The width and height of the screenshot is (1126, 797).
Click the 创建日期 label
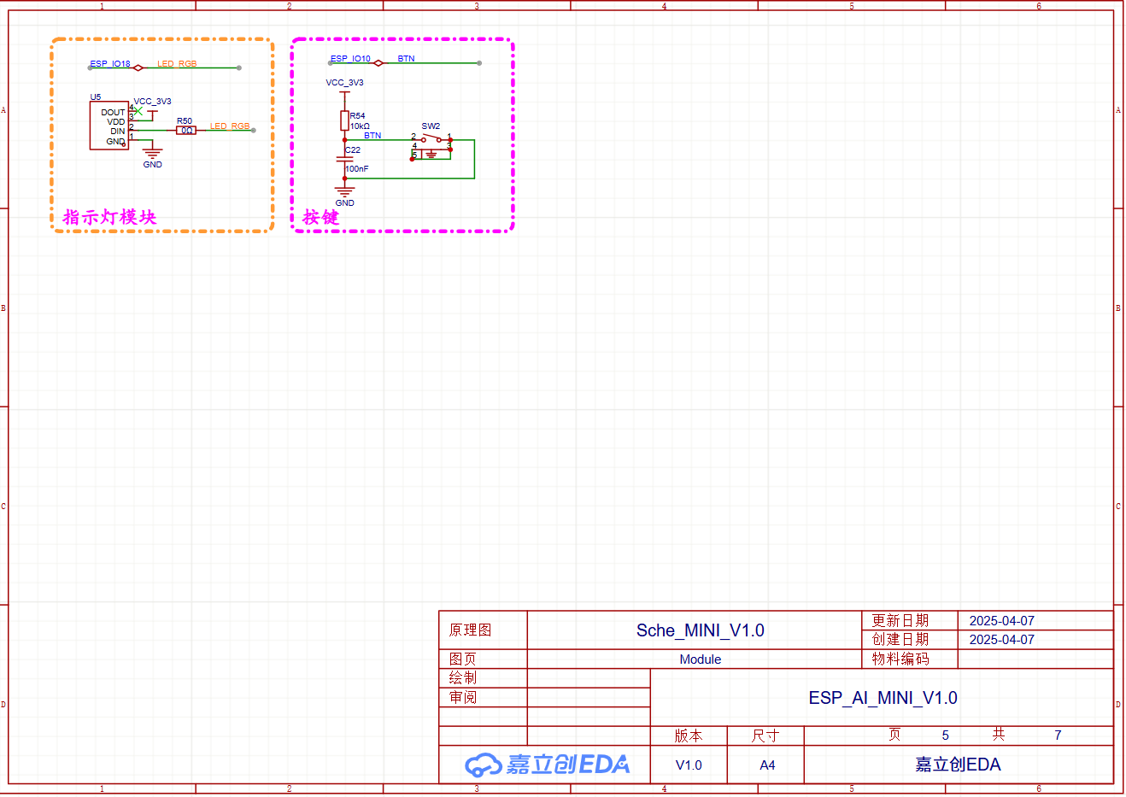pos(900,639)
